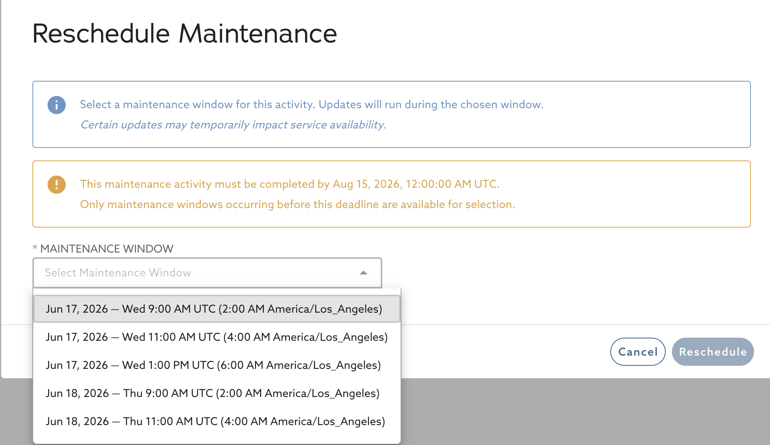Click the orange warning exclamation icon
This screenshot has width=770, height=445.
[x=57, y=185]
